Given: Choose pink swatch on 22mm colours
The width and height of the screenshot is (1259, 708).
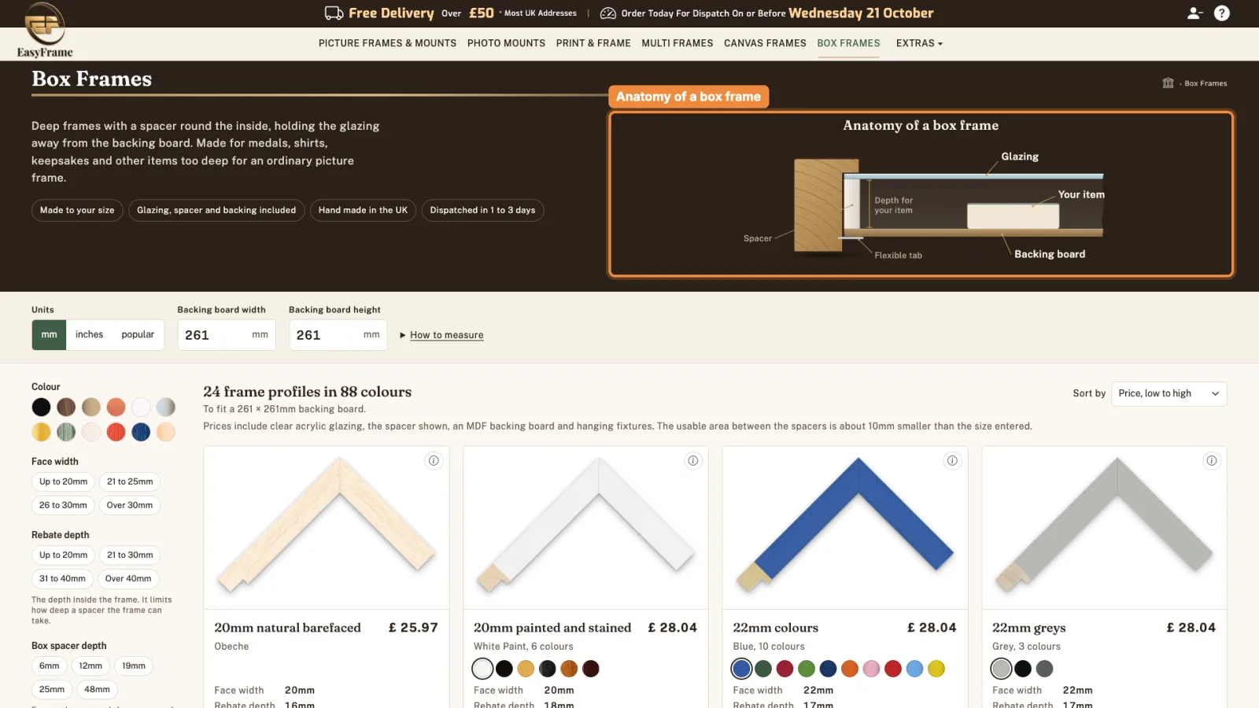Looking at the screenshot, I should 871,669.
